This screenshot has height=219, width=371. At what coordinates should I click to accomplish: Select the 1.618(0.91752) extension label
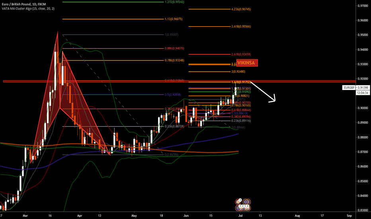coord(241,82)
